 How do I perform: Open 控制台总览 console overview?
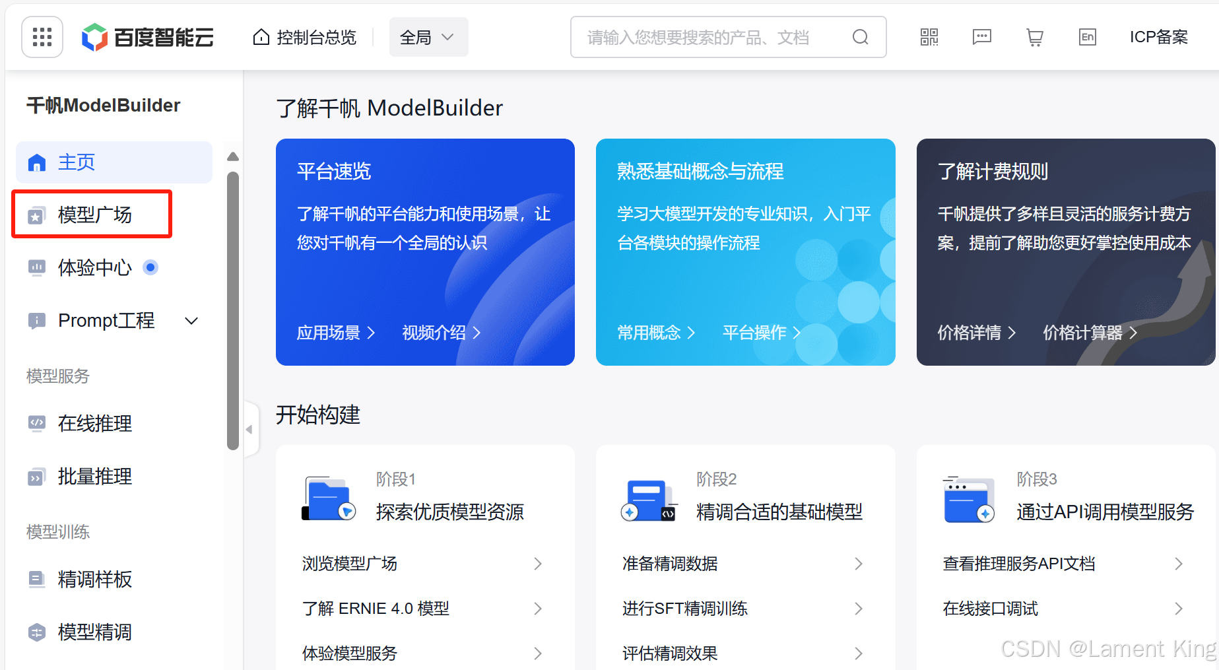[x=305, y=38]
